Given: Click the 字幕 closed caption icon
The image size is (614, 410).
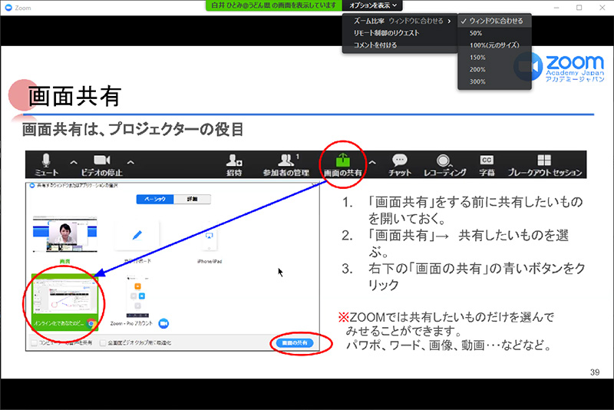Looking at the screenshot, I should tap(487, 160).
